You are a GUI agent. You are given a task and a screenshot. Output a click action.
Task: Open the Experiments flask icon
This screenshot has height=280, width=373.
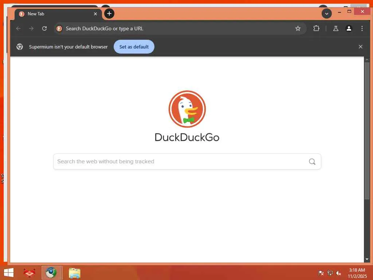click(x=335, y=28)
